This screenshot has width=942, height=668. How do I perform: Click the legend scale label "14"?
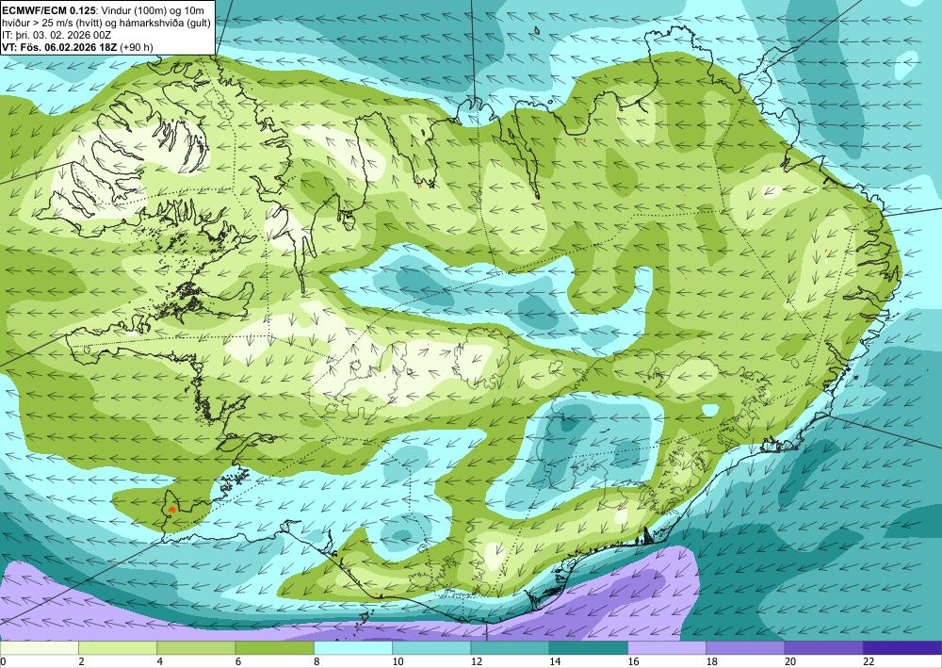pyautogui.click(x=555, y=661)
